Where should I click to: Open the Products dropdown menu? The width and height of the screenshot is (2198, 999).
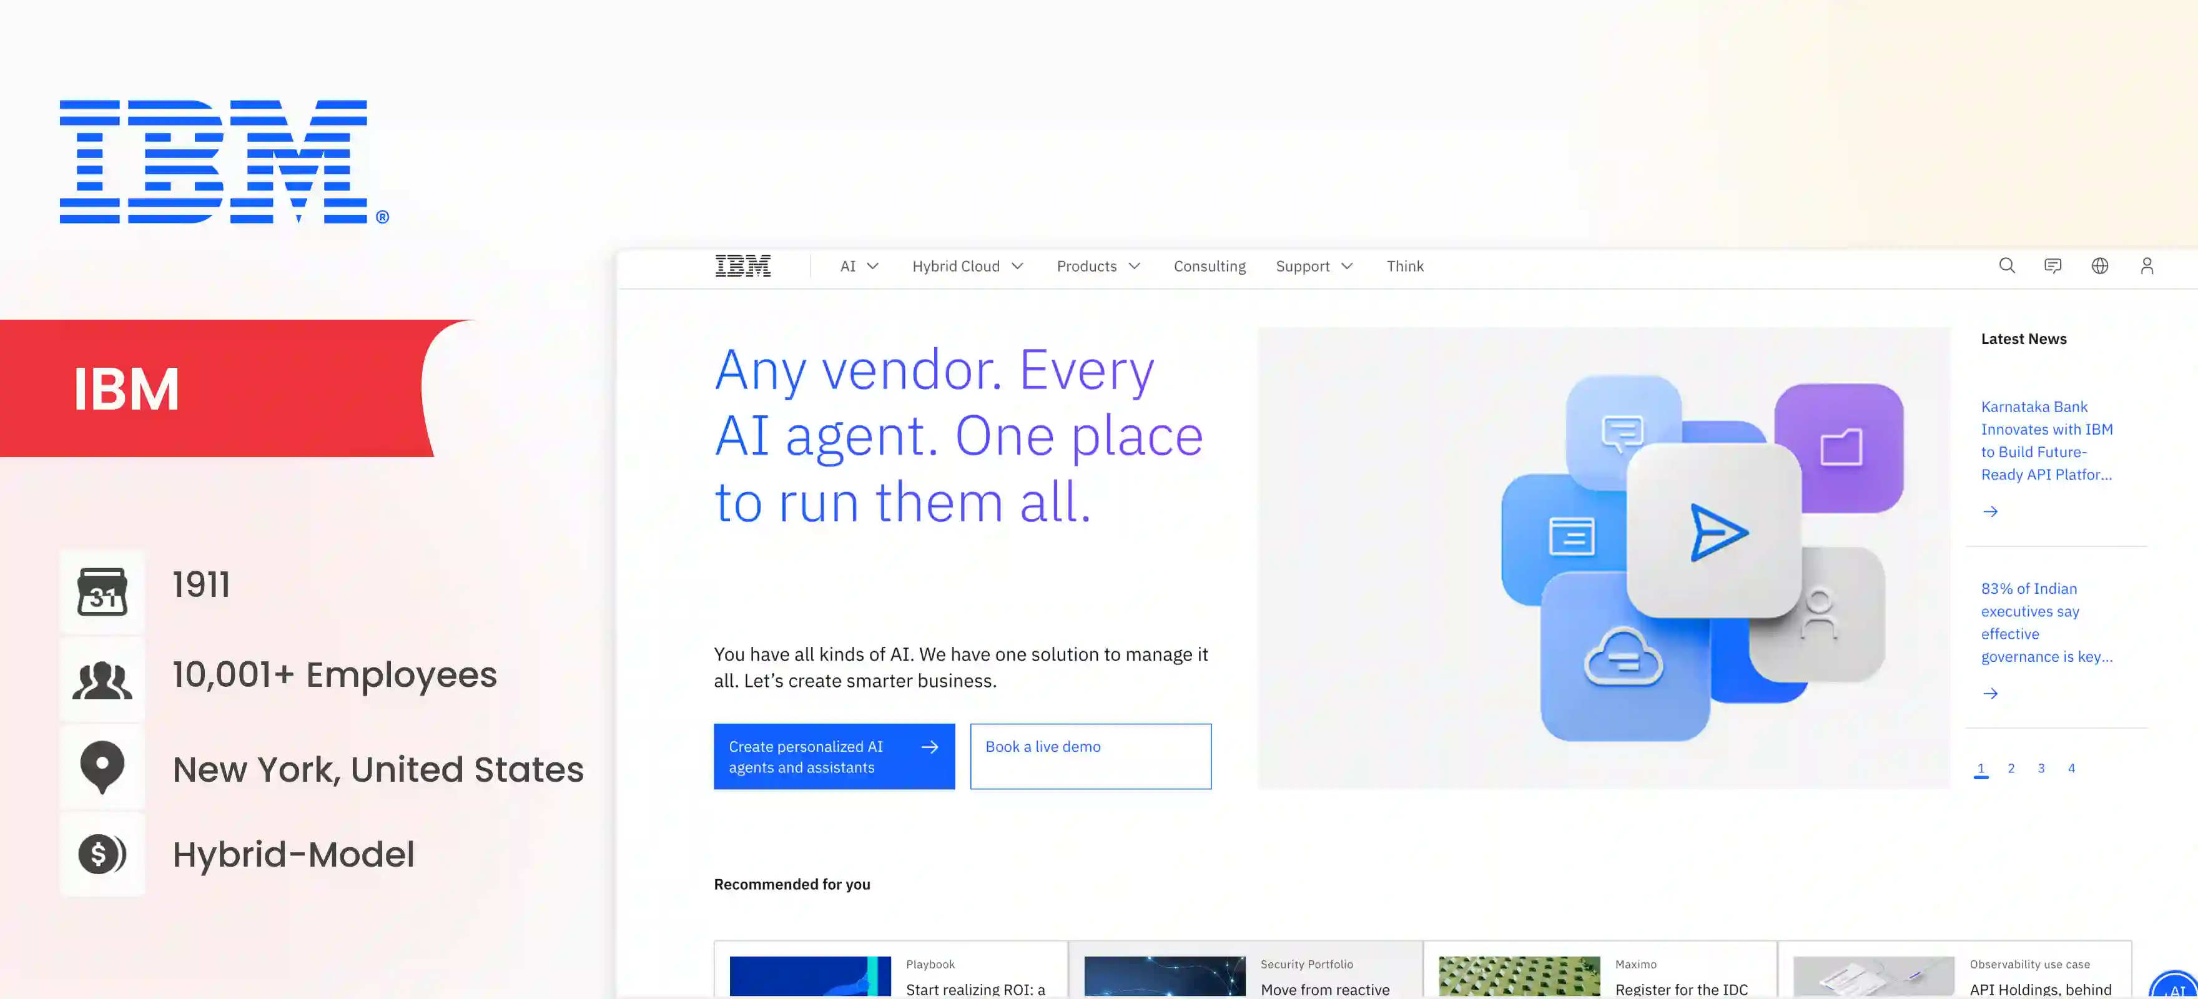coord(1098,265)
